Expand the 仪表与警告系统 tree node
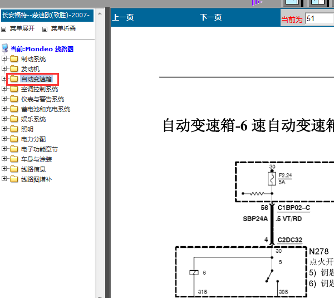This screenshot has width=334, height=298. click(x=4, y=98)
